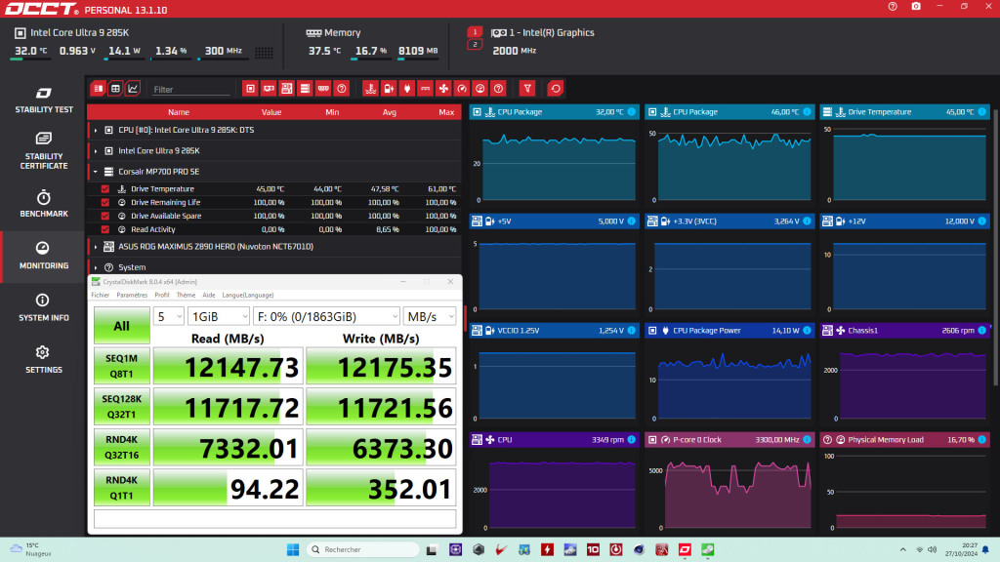Open Stability Test section in sidebar
This screenshot has height=562, width=1000.
coord(43,100)
